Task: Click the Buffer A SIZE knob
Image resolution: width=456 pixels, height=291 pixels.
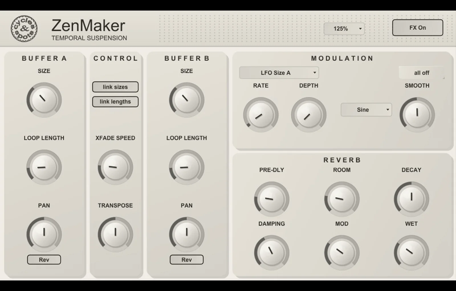Action: pos(44,100)
